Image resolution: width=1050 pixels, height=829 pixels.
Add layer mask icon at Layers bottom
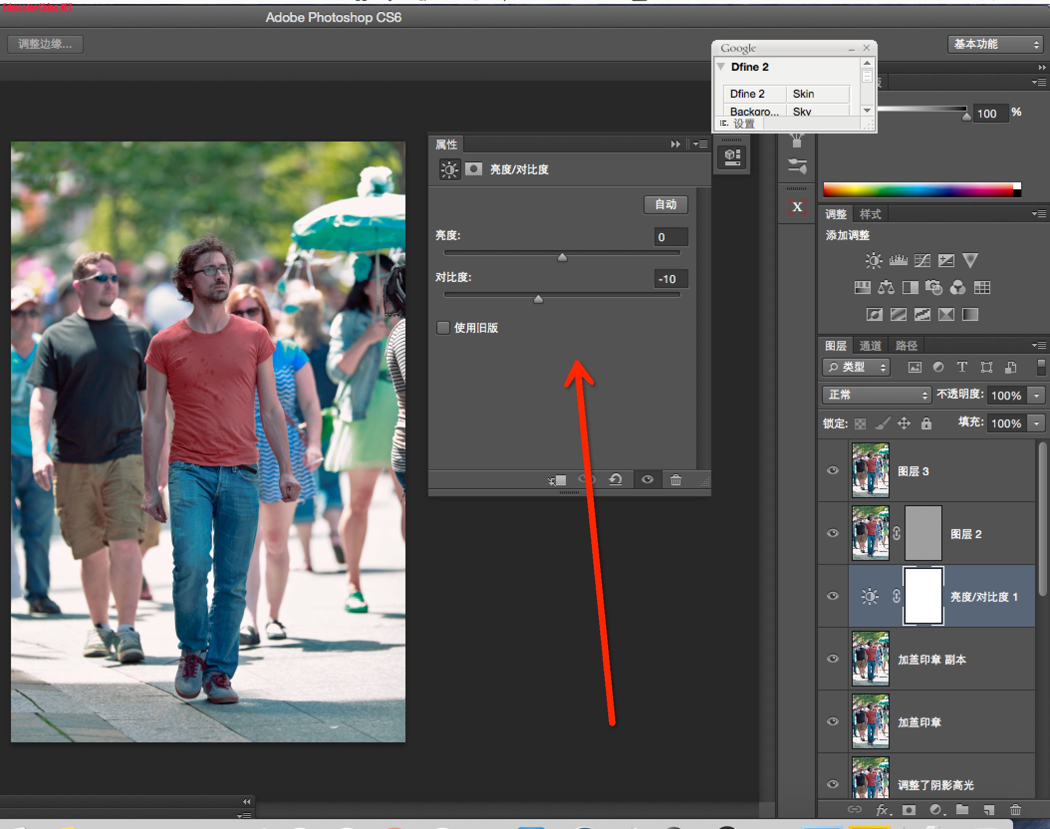click(909, 810)
